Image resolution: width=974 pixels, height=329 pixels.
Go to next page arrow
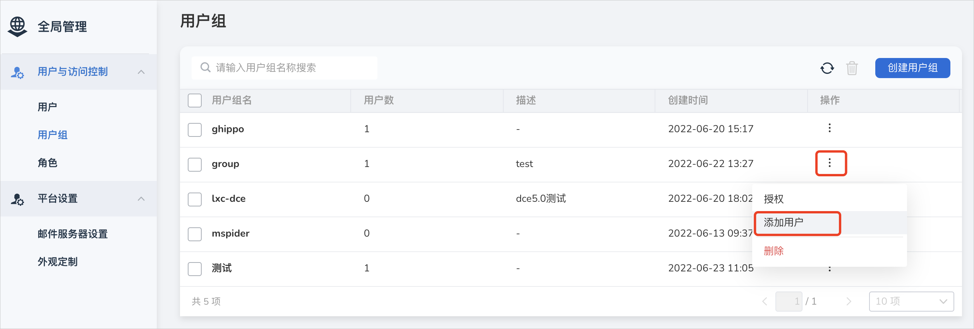click(x=849, y=301)
